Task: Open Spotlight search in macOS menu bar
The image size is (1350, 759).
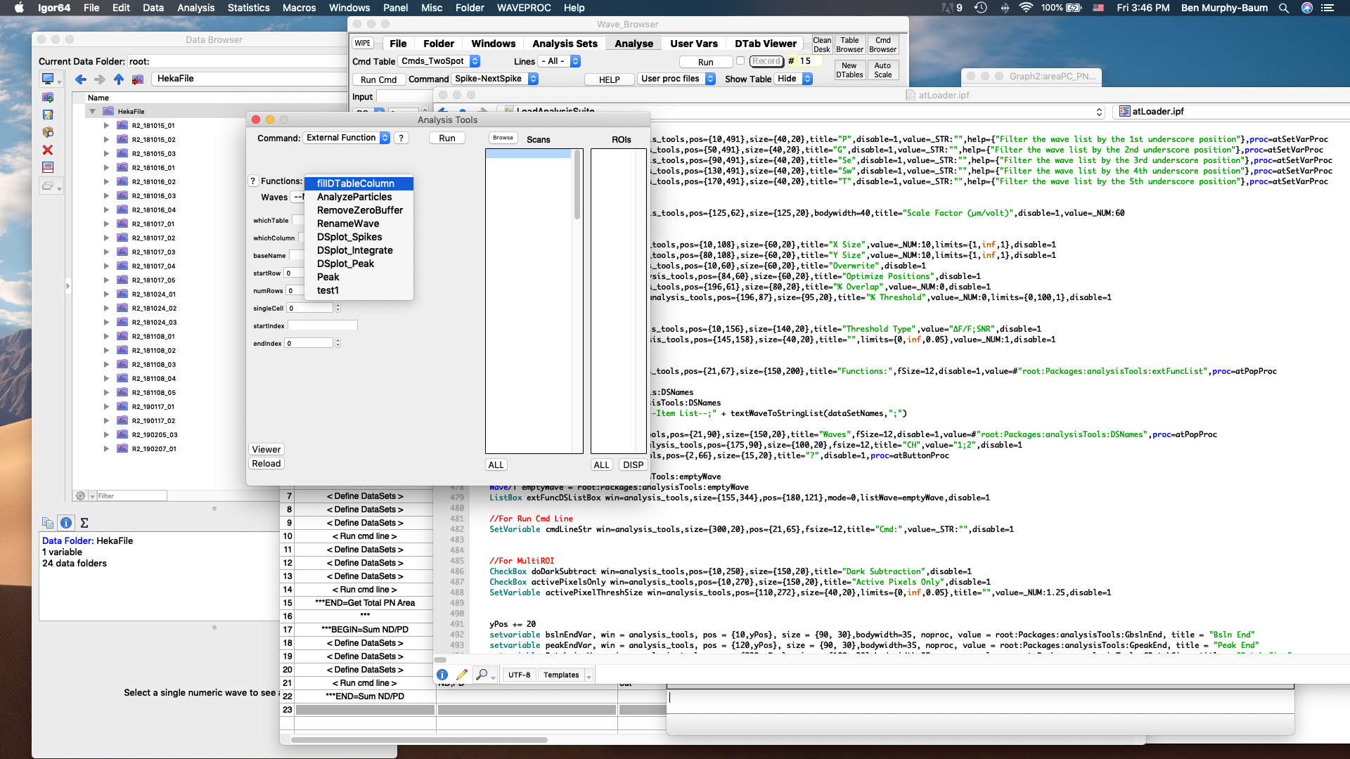Action: point(1284,8)
